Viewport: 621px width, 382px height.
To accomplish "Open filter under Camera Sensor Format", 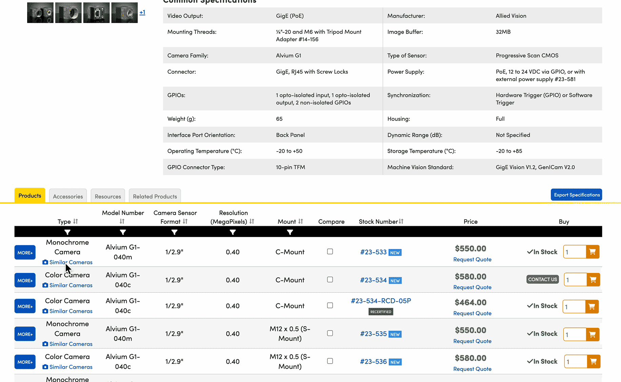I will coord(174,232).
